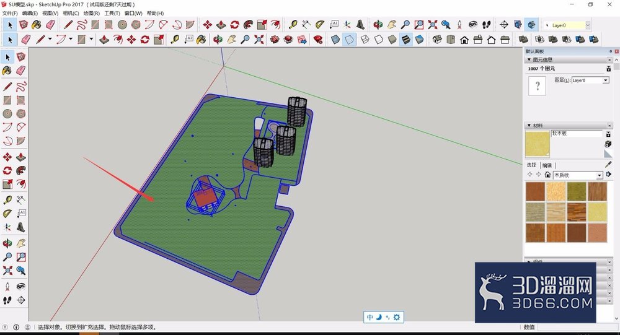Pick the olive green wood swatch
The width and height of the screenshot is (620, 335).
coord(577,191)
